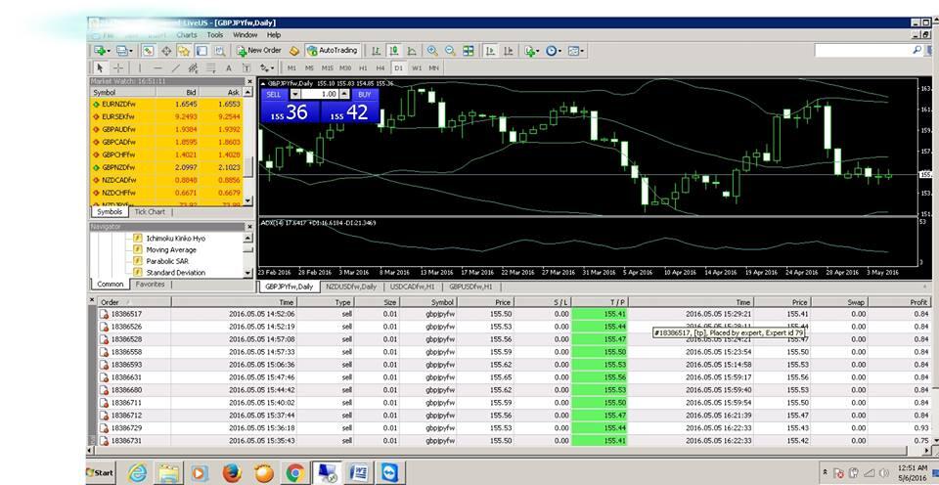Click the SELL one-click button
Viewport: 939px width, 485px height.
coord(274,94)
